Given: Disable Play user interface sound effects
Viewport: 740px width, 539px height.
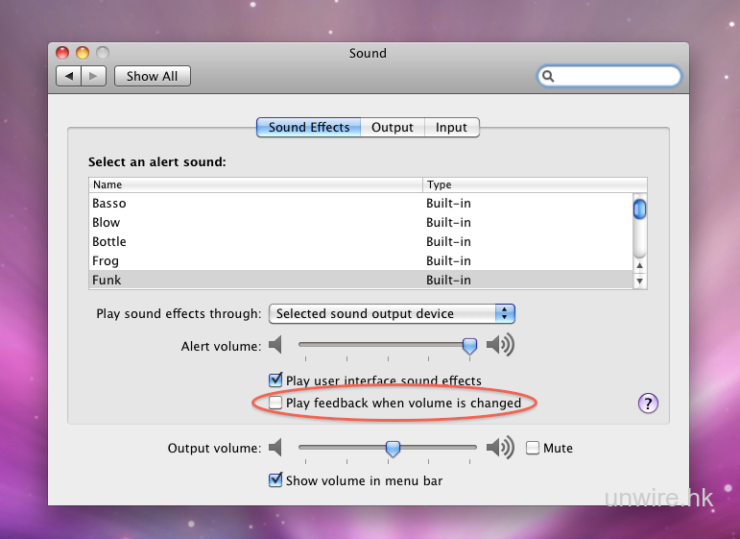Looking at the screenshot, I should (x=276, y=380).
